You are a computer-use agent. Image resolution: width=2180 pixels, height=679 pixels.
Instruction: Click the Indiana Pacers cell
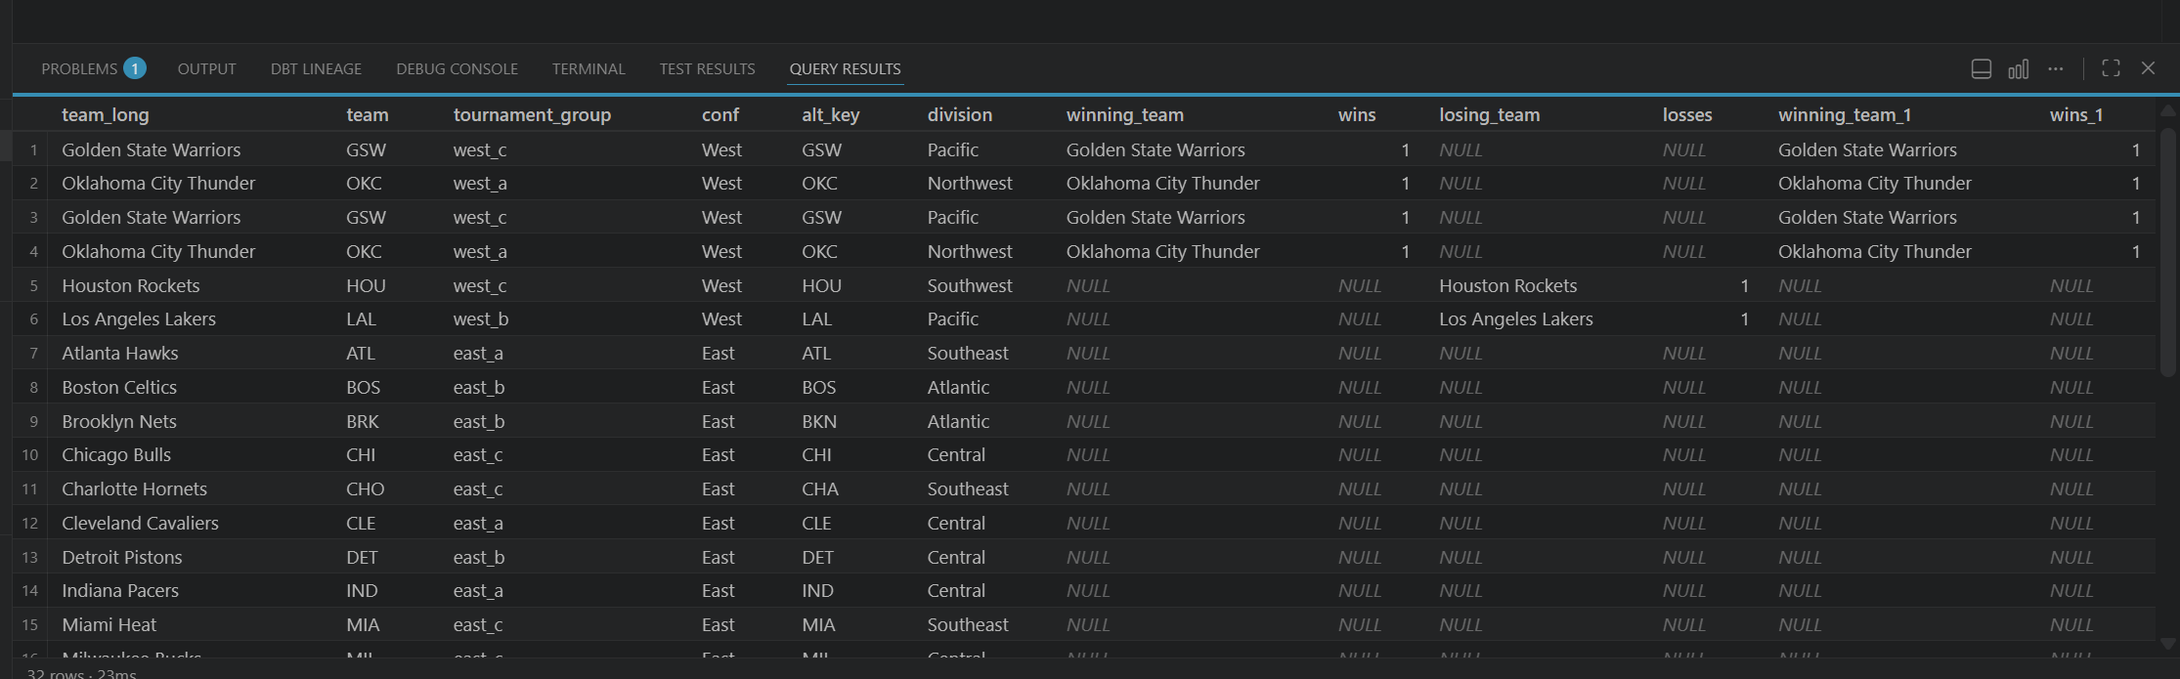coord(120,590)
